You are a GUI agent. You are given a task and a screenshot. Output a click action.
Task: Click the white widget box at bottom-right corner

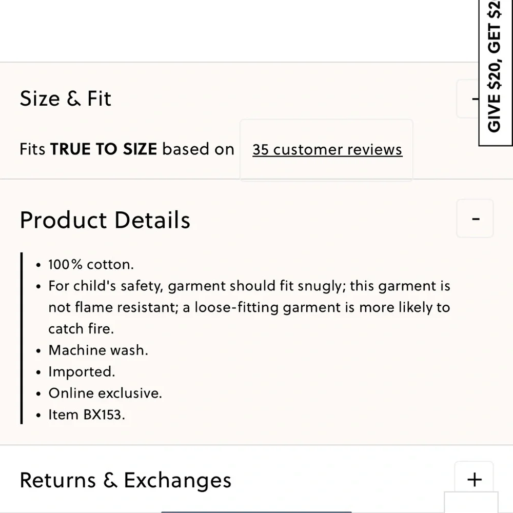point(471,502)
